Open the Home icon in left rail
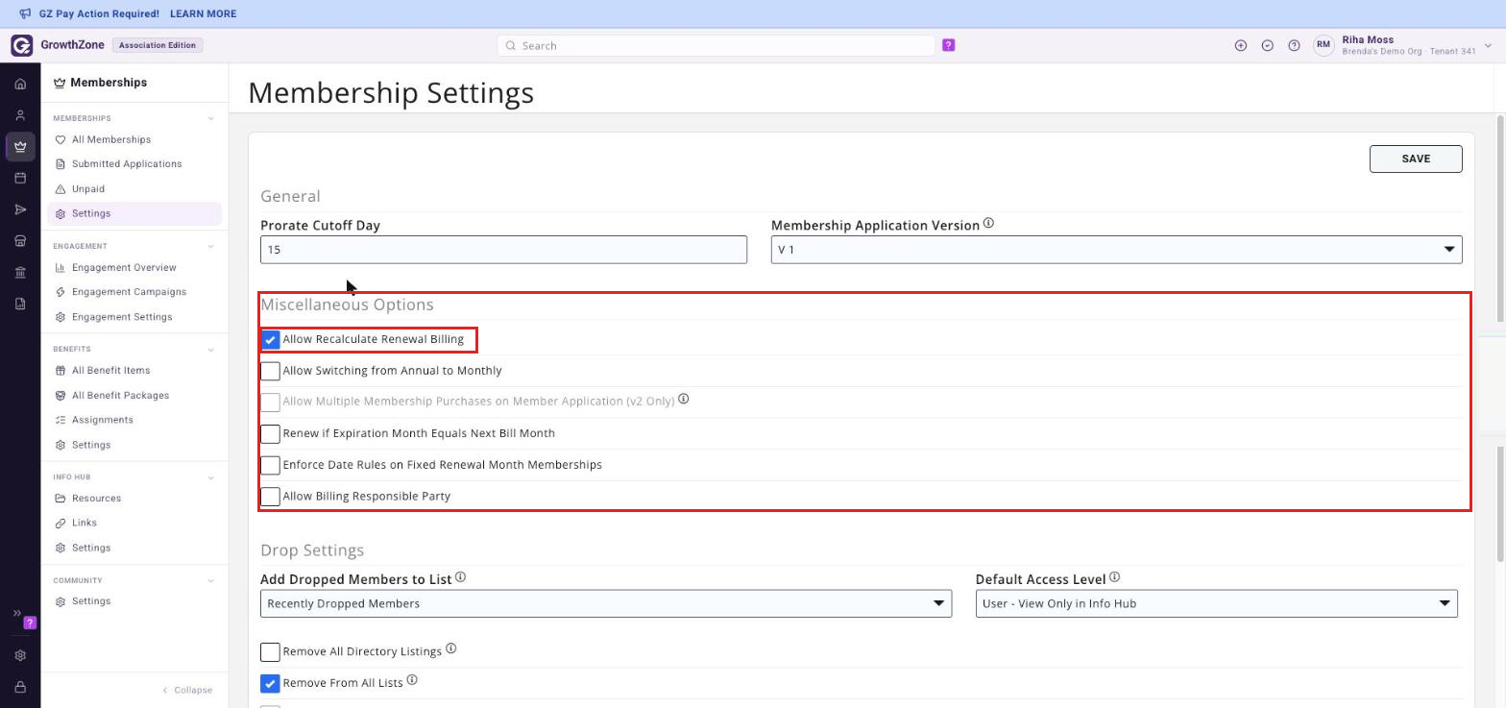The height and width of the screenshot is (708, 1506). 20,84
